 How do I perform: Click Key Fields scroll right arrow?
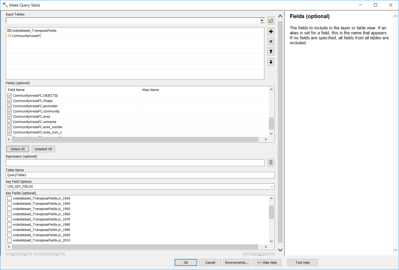click(266, 247)
